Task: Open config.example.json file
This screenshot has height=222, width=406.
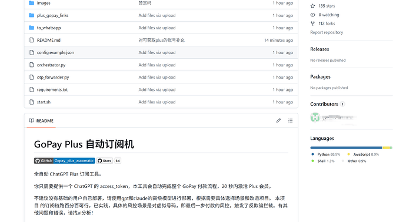Action: click(x=55, y=52)
